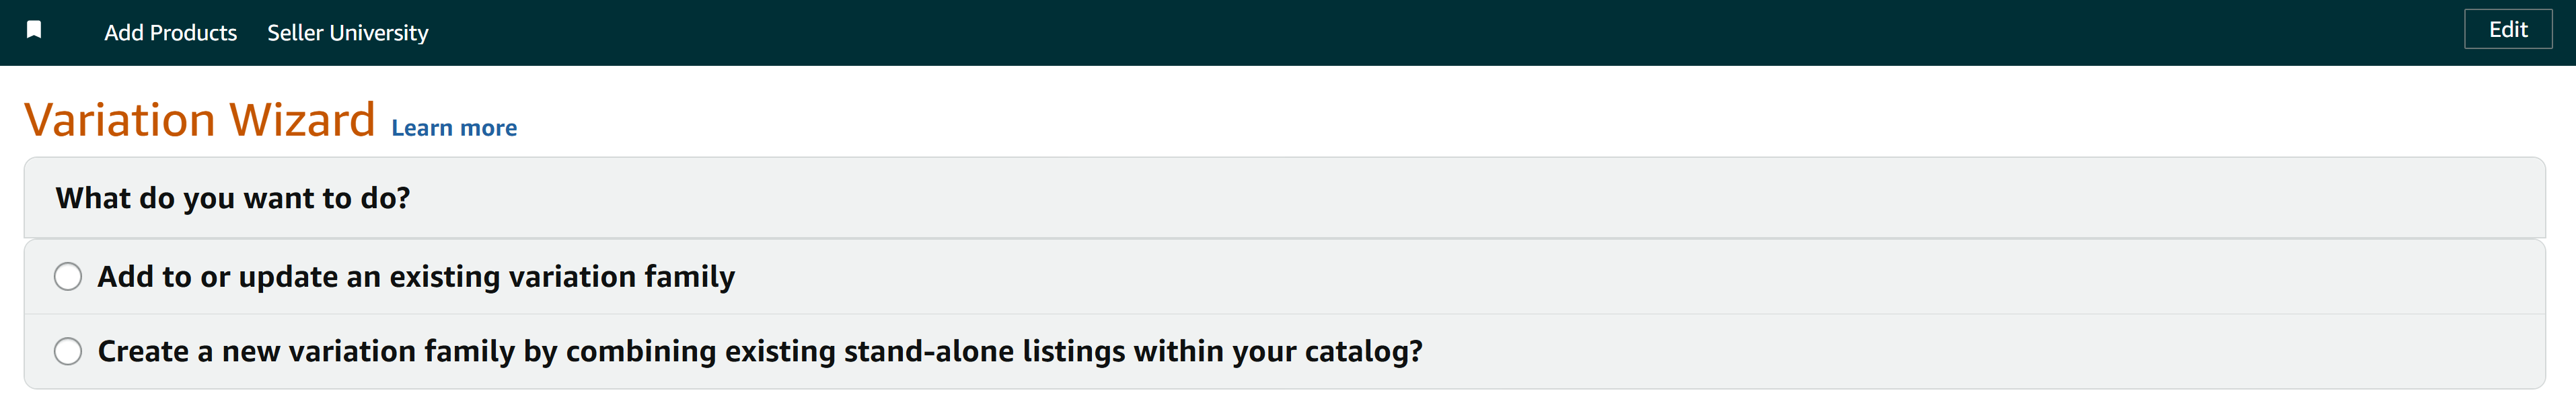Tap the white flag bookmark beside Add Products
The width and height of the screenshot is (2576, 405).
coord(34,30)
